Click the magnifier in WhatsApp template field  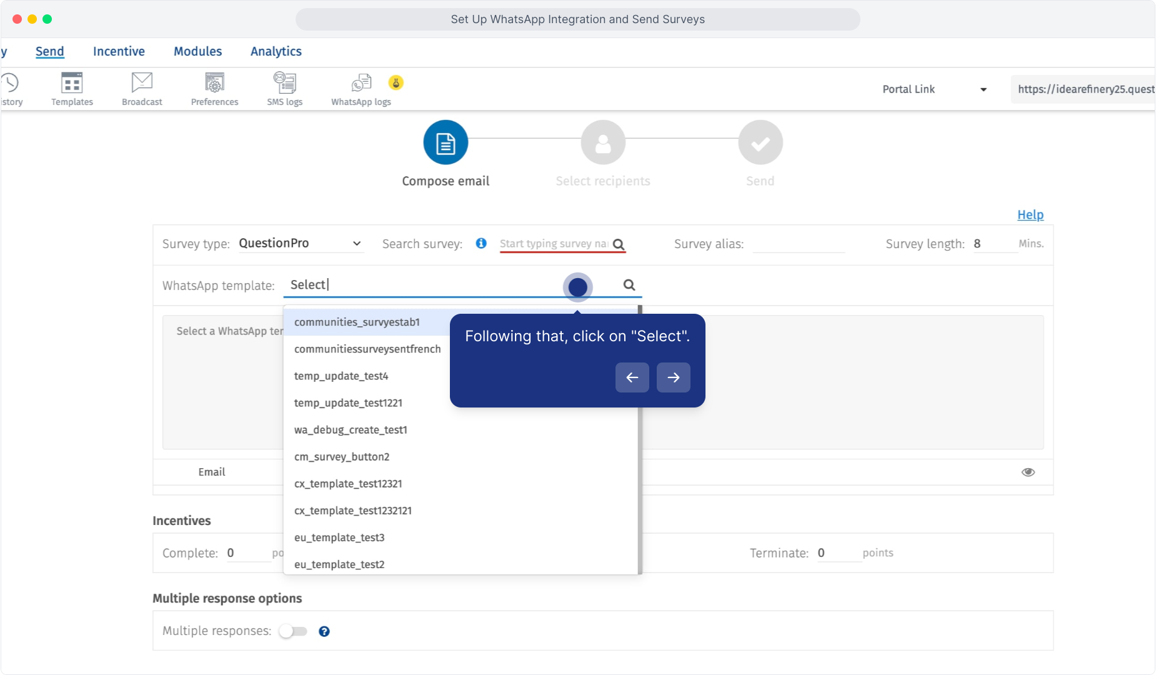[x=629, y=285]
